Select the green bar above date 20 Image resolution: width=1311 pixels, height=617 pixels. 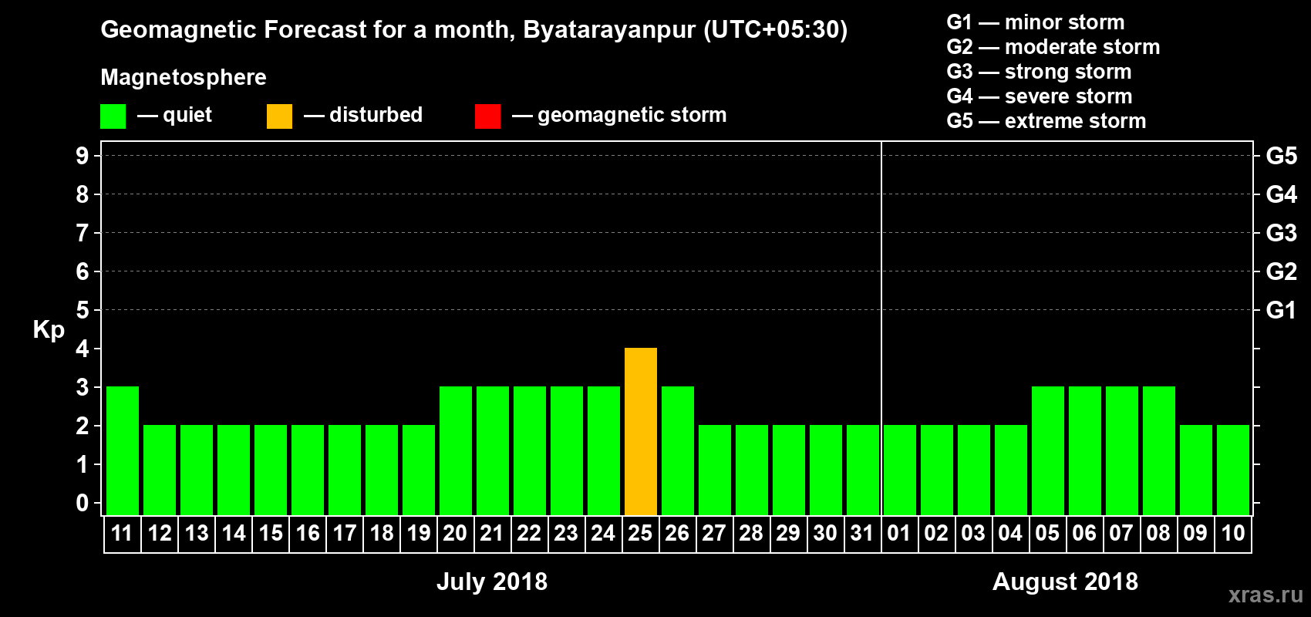[x=455, y=451]
